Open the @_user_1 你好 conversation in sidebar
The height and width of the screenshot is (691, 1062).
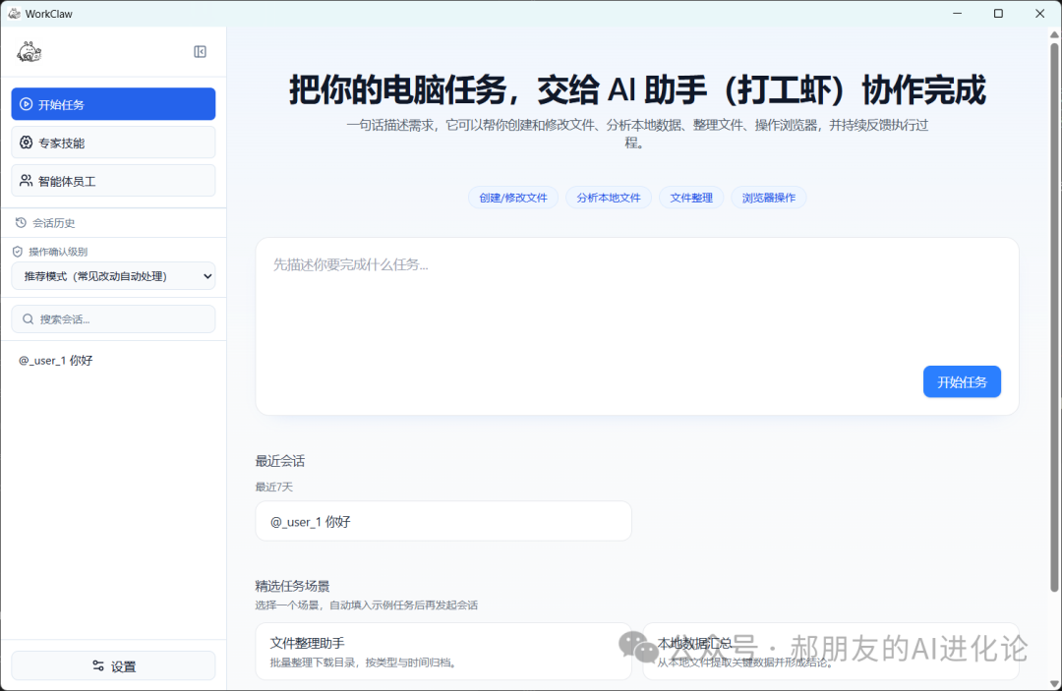pos(56,361)
